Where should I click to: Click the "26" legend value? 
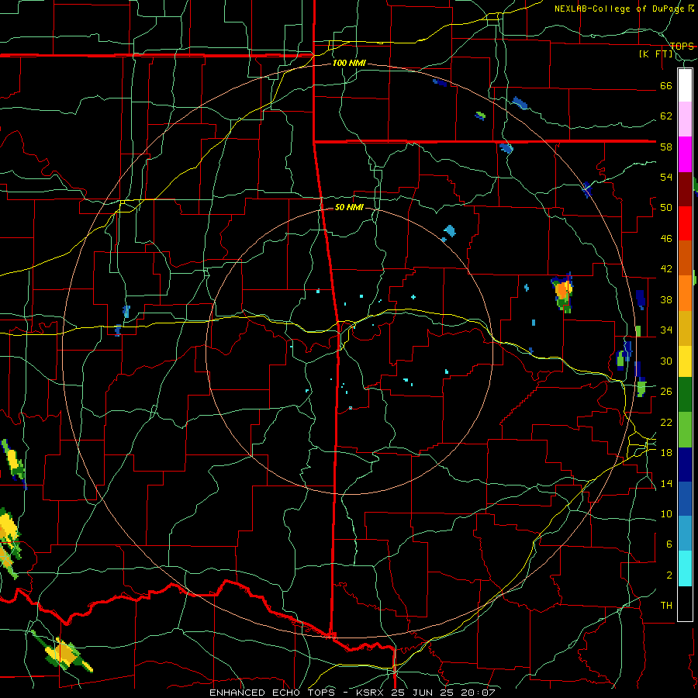pyautogui.click(x=666, y=392)
